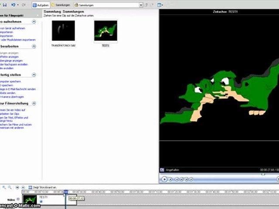279x209 pixels.
Task: Open the view options icon dropdown
Action: [162, 5]
